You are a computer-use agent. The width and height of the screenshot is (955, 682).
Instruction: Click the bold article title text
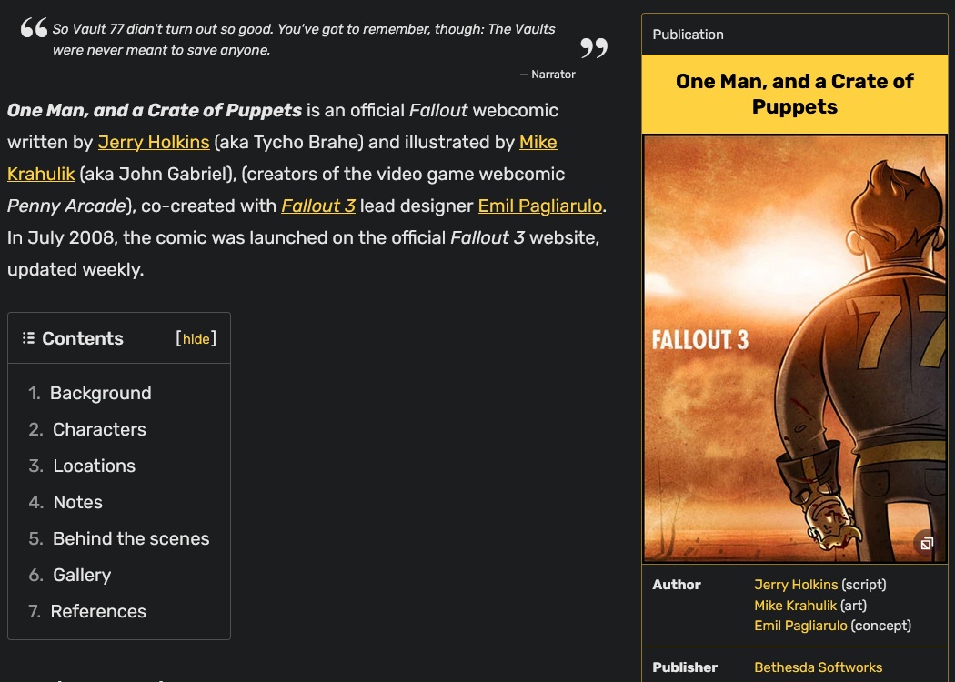pos(154,111)
